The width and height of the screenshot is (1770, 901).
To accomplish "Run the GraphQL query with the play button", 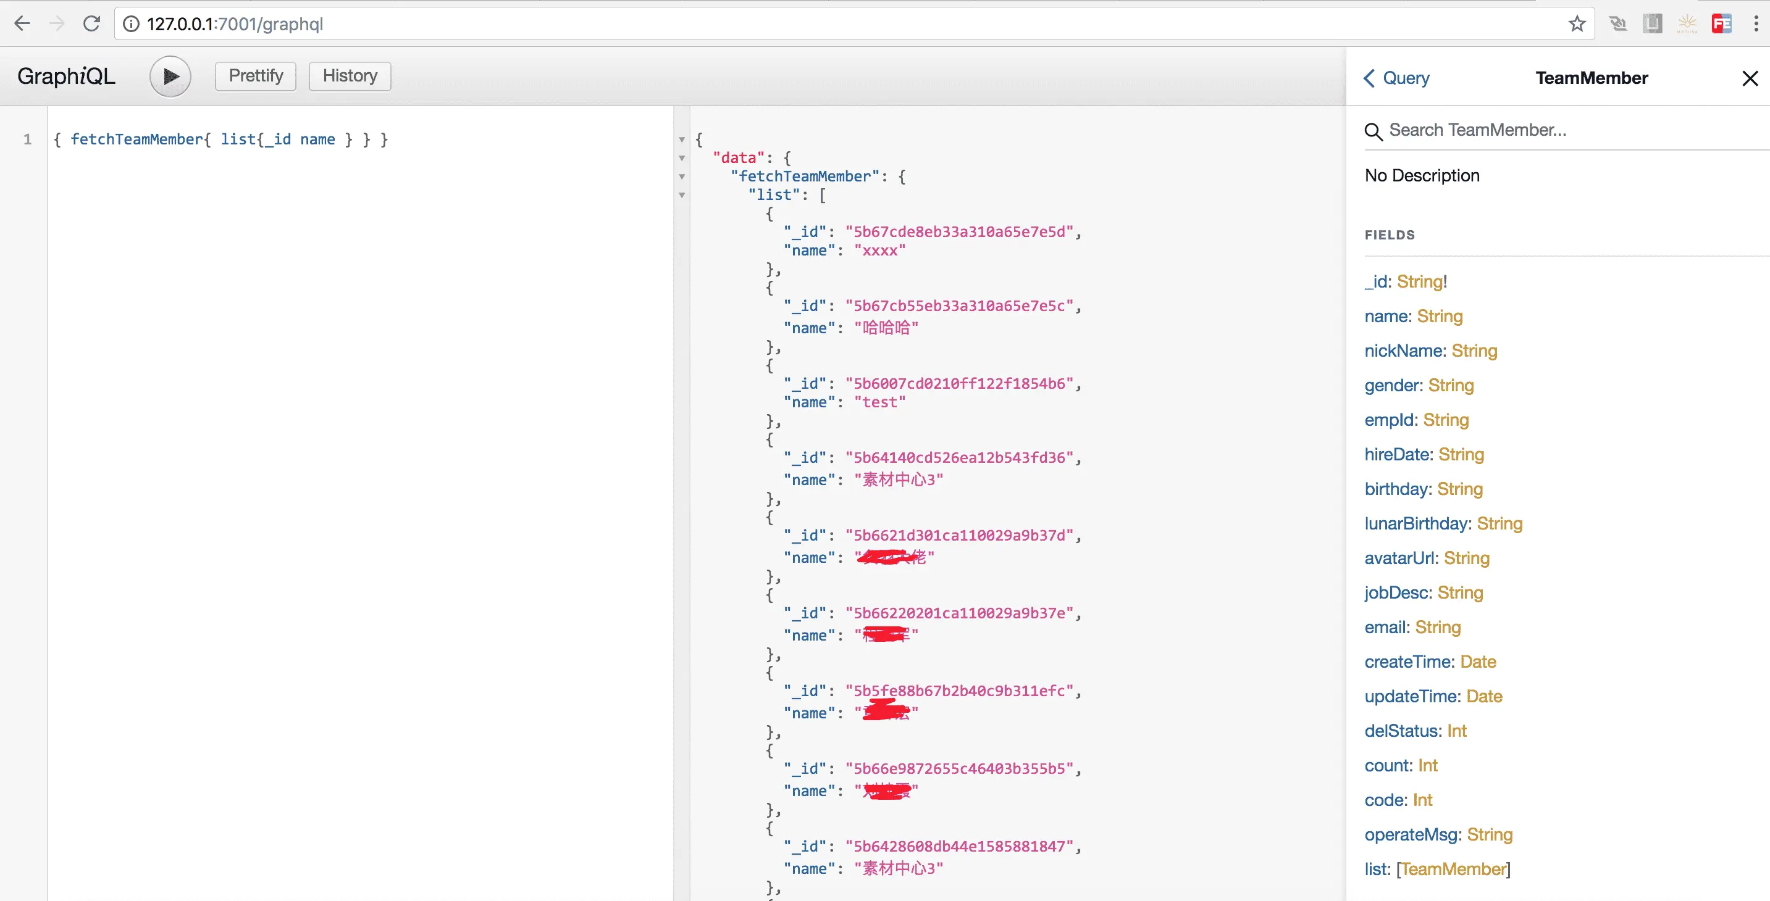I will [170, 77].
